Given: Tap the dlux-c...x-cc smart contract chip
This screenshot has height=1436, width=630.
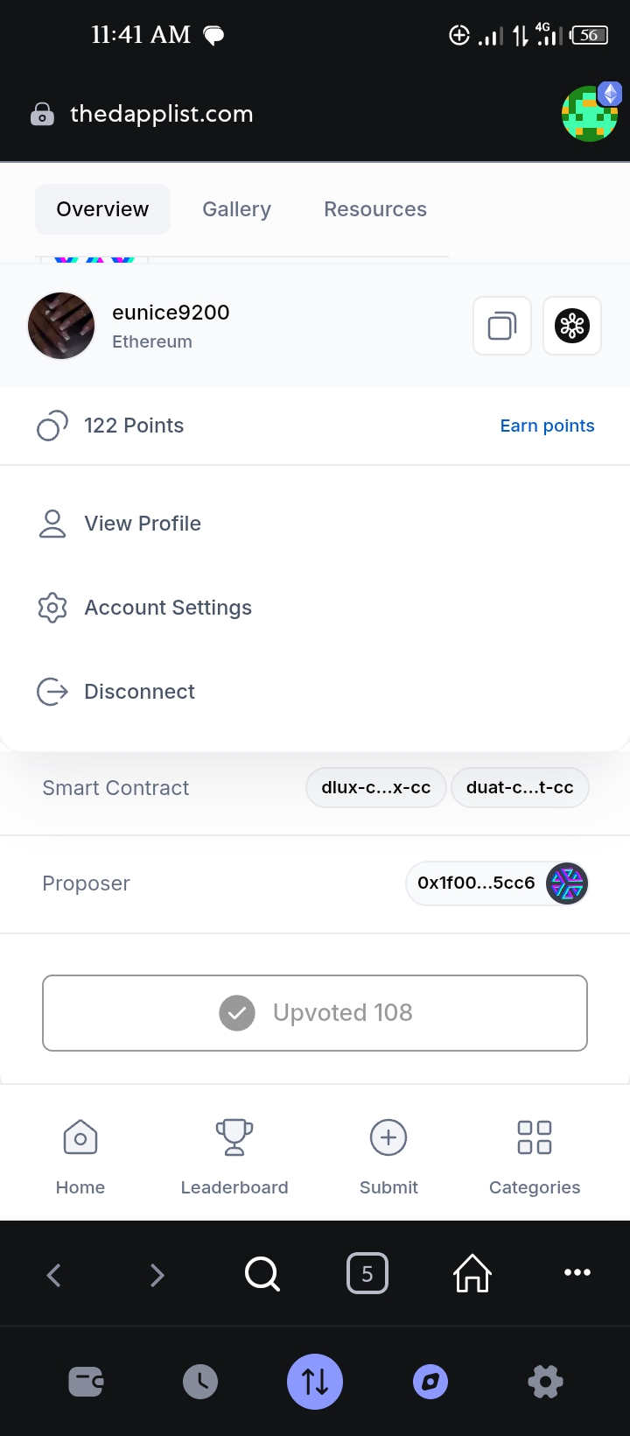Looking at the screenshot, I should pyautogui.click(x=376, y=787).
